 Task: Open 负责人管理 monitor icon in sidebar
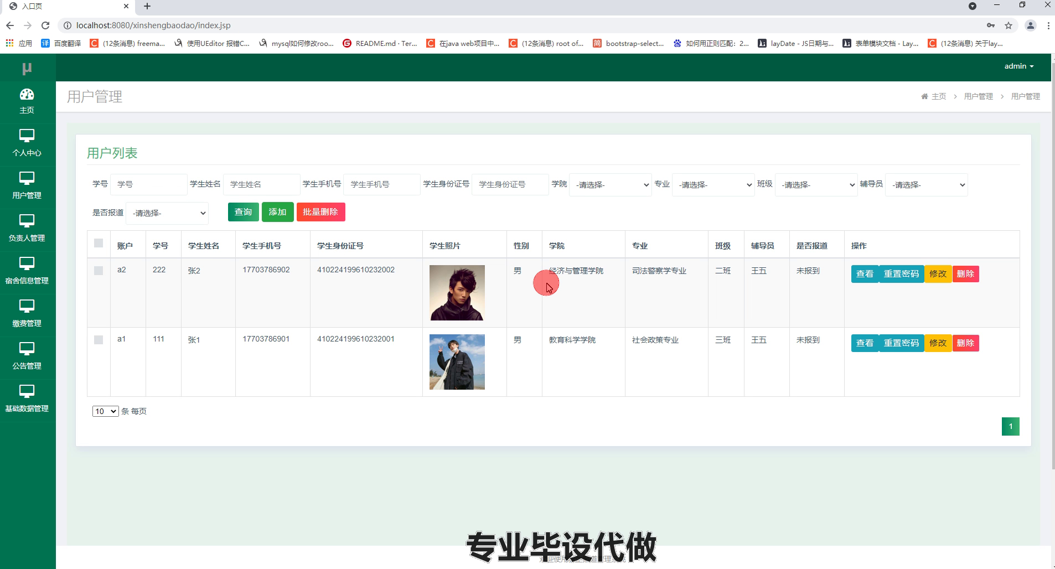[27, 221]
